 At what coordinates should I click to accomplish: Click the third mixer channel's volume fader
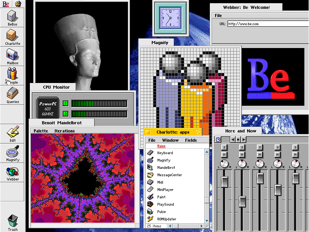tap(260, 178)
